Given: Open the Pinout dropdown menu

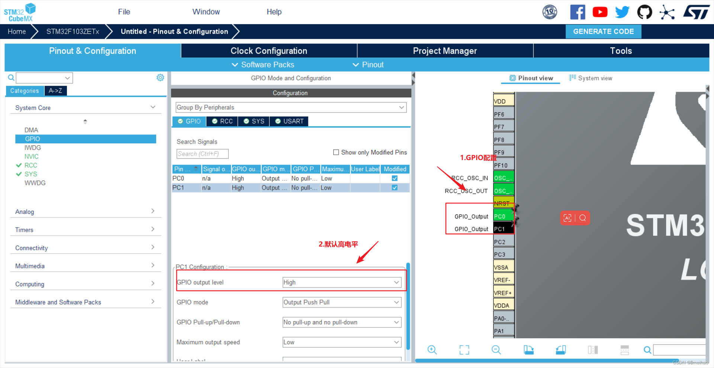Looking at the screenshot, I should click(368, 65).
